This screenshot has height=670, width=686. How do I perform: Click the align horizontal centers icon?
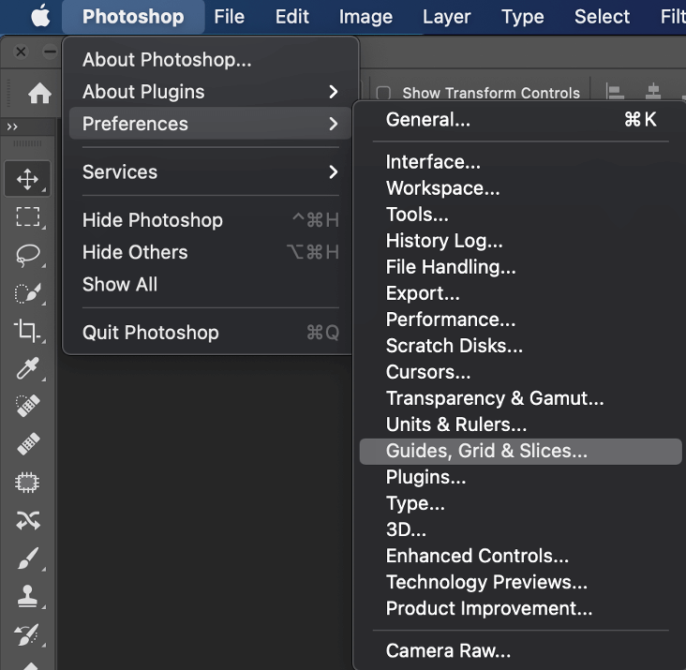point(653,92)
